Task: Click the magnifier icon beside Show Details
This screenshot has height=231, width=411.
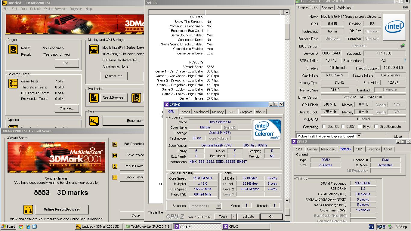Action: click(115, 177)
